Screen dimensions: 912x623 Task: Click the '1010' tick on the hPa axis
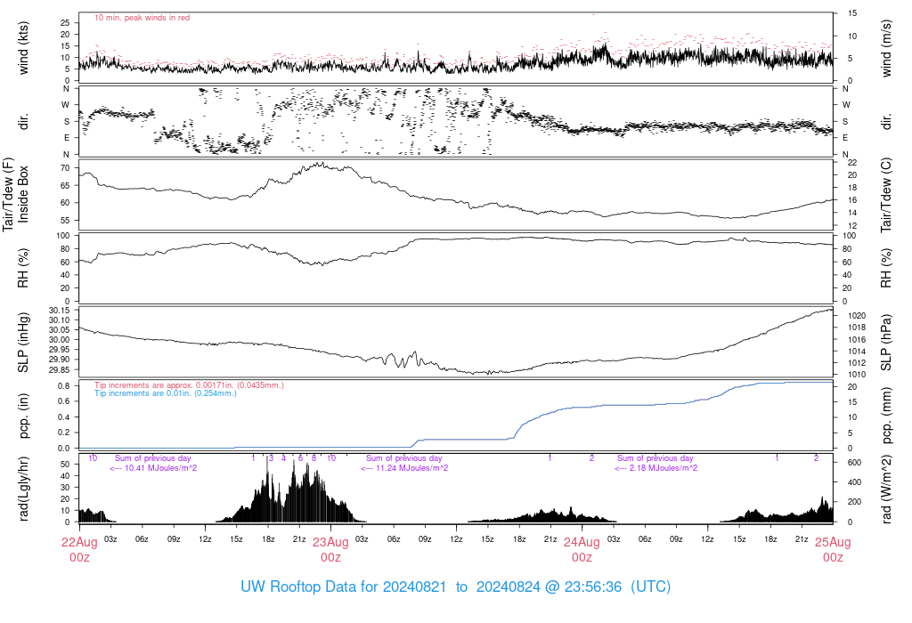pos(857,375)
